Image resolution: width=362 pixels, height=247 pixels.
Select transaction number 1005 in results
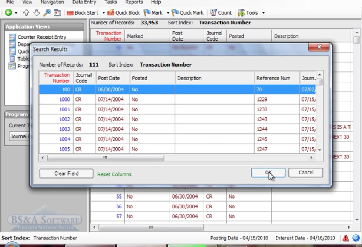(x=64, y=149)
